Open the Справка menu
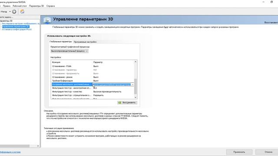Image resolution: width=278 pixels, height=156 pixels. pos(50,6)
